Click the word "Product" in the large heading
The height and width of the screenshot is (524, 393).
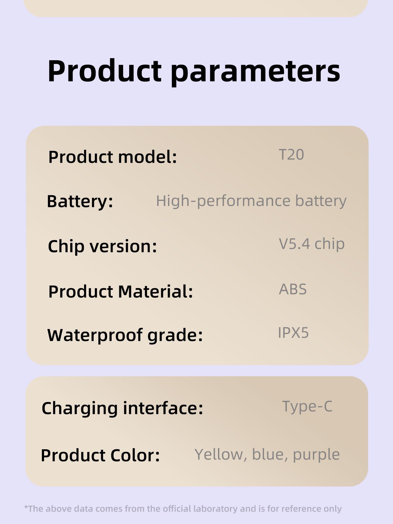[104, 71]
